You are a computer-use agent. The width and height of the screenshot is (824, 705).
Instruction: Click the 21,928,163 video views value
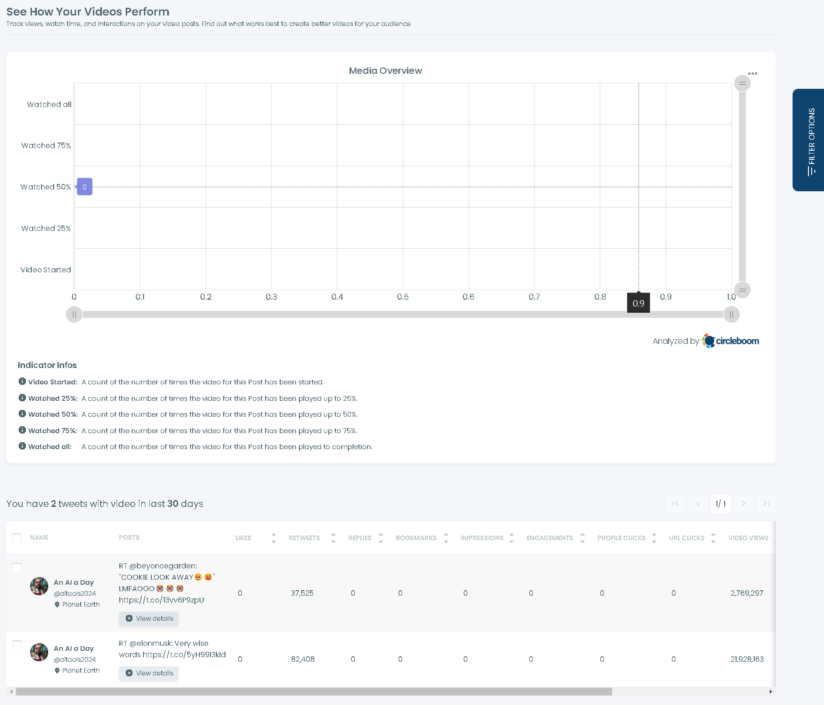[747, 659]
